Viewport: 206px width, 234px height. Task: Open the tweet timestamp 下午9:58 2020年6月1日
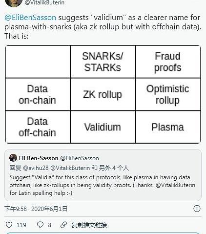click(36, 209)
